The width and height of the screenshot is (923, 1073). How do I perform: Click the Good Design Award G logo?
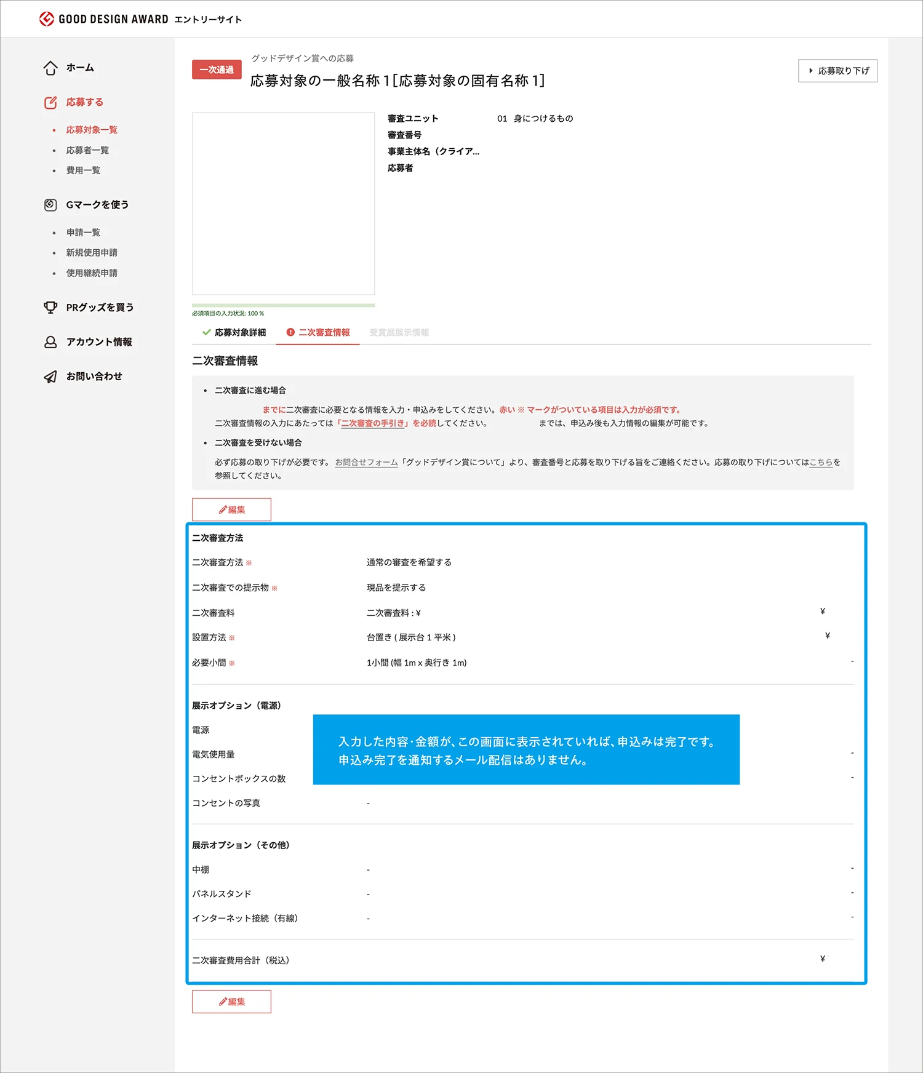tap(47, 19)
